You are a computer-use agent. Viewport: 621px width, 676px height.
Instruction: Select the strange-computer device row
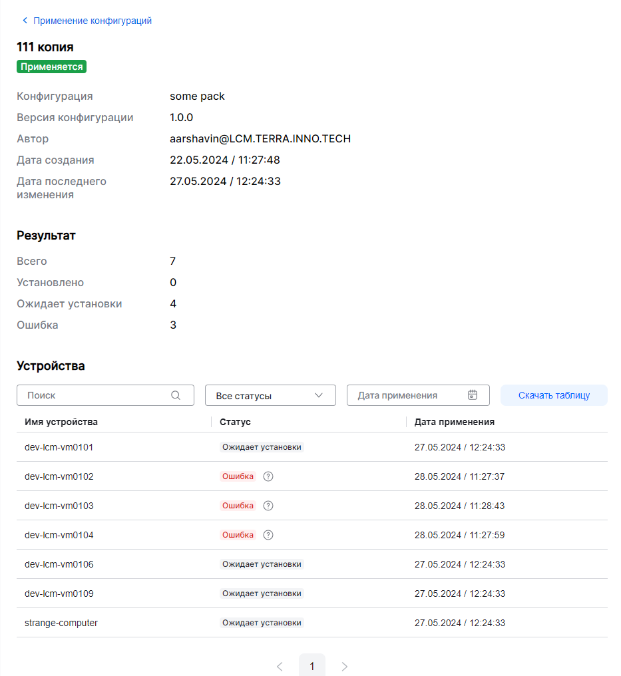tap(61, 623)
